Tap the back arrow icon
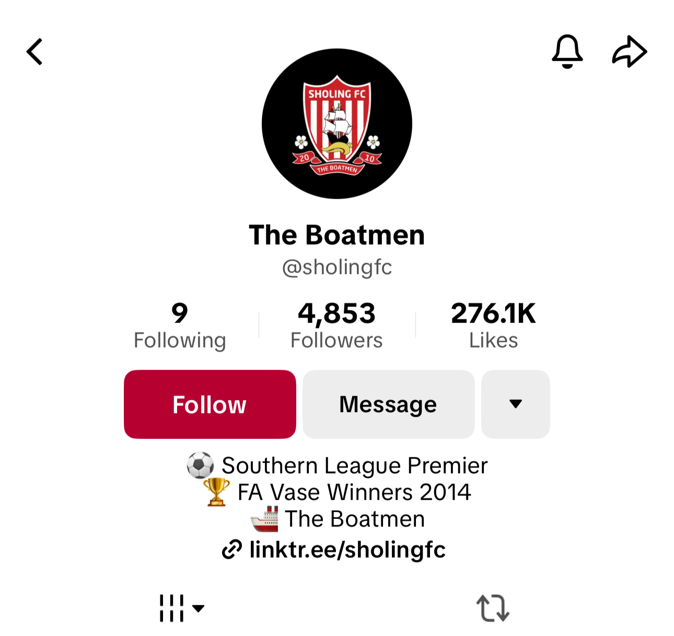Viewport: 674px width, 636px height. (x=34, y=52)
